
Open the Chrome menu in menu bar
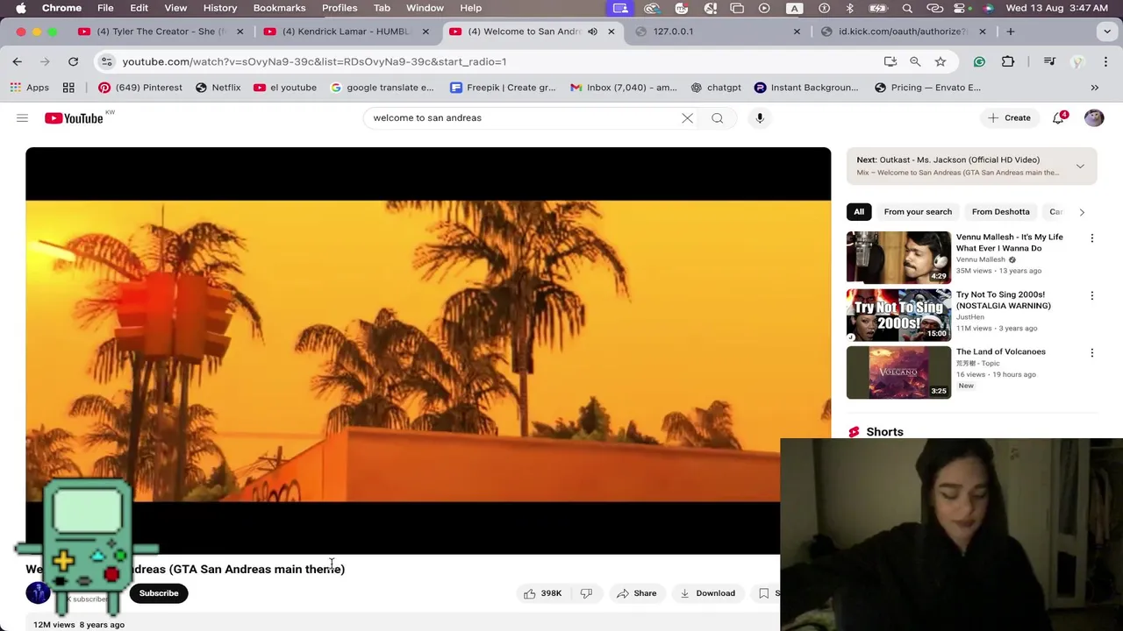point(61,8)
